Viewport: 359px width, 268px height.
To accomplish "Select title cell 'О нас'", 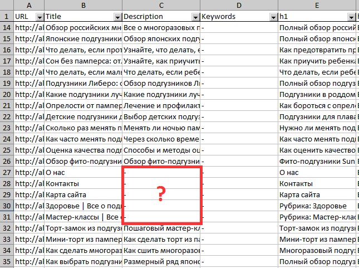I will [83, 172].
